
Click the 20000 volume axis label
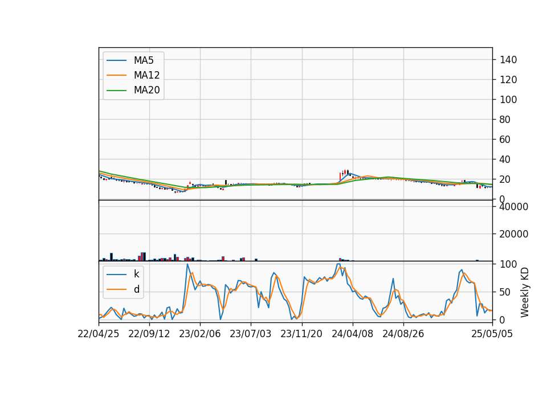[514, 234]
